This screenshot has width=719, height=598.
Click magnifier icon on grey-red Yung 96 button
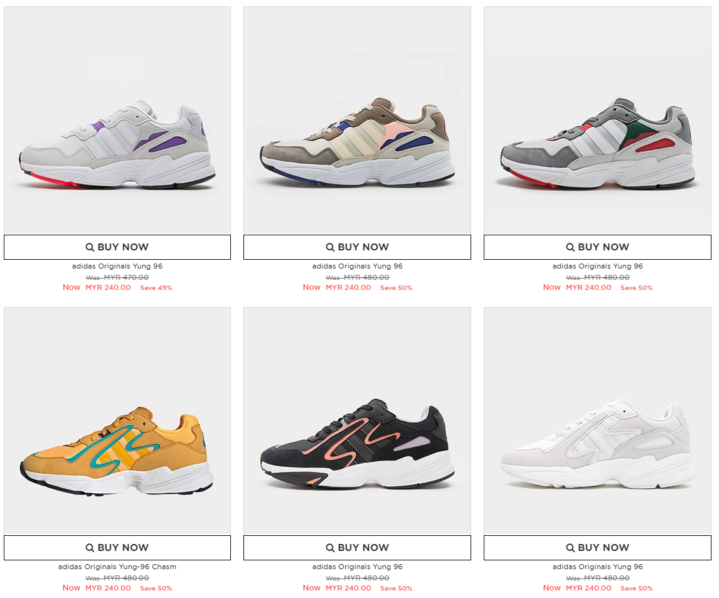point(570,247)
